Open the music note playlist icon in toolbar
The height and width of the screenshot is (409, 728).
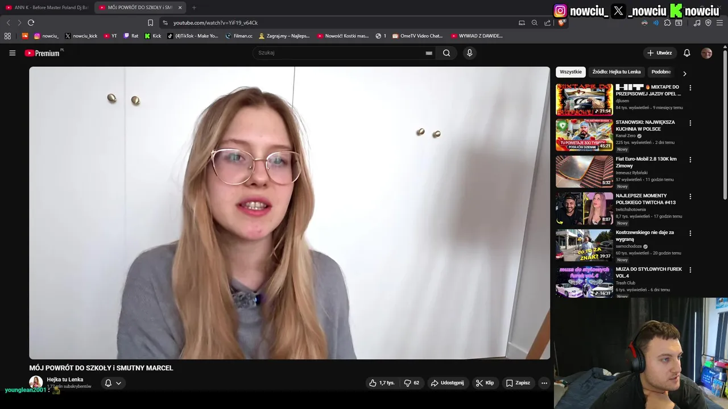(x=697, y=23)
